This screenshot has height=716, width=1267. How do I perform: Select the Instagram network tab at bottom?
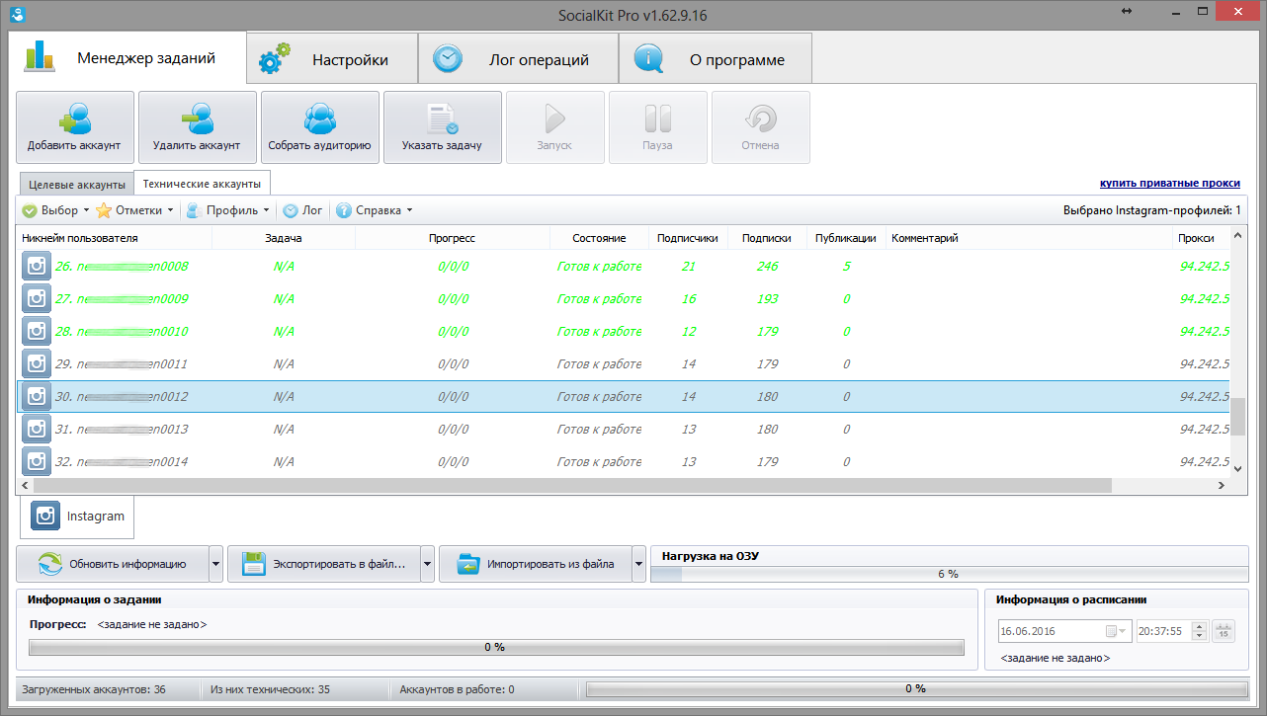click(x=78, y=516)
